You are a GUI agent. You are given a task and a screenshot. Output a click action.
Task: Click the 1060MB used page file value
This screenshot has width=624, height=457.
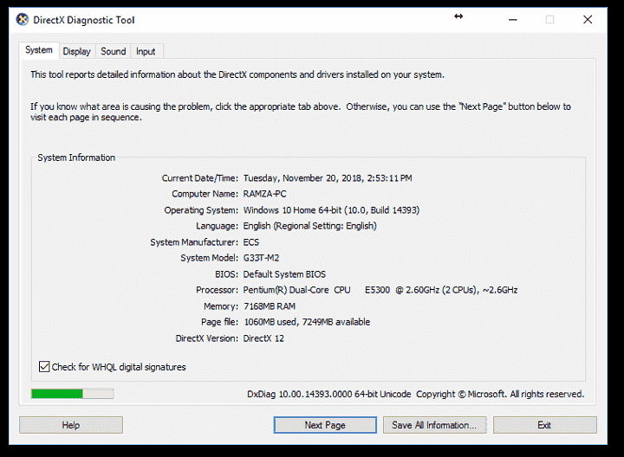click(307, 322)
